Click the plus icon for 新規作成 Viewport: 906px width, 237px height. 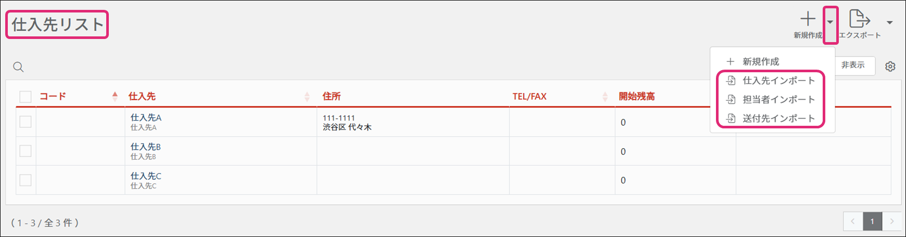[x=808, y=20]
